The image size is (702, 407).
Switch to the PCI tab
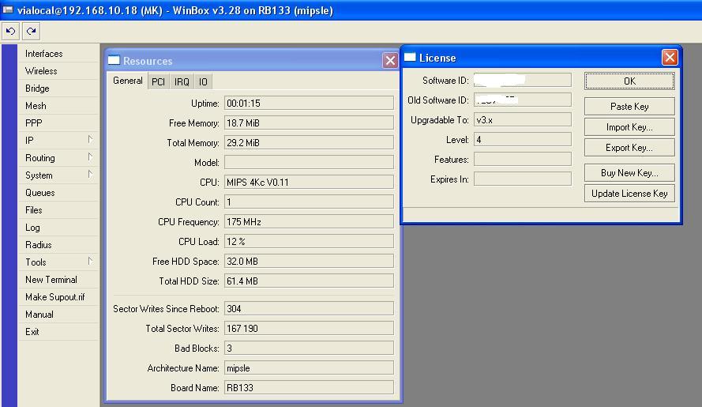click(x=159, y=81)
